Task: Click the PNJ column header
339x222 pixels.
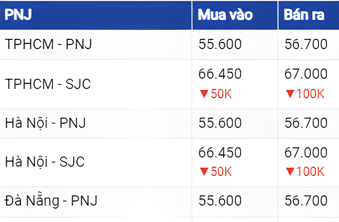Action: (18, 15)
